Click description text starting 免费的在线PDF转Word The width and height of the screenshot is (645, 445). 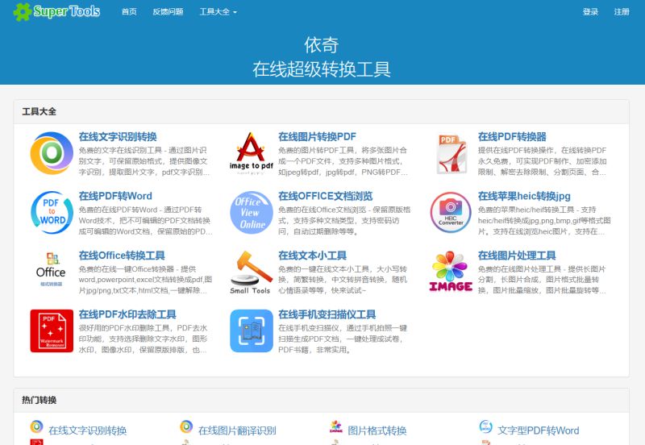pos(145,220)
